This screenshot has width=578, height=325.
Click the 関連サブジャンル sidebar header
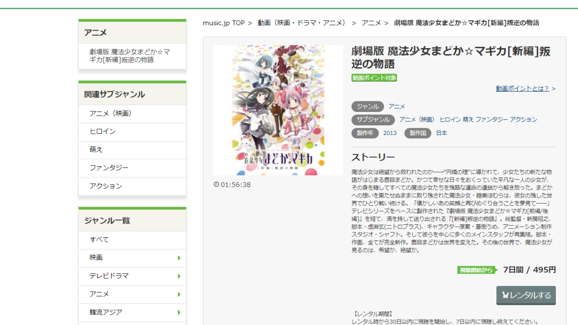(x=132, y=94)
